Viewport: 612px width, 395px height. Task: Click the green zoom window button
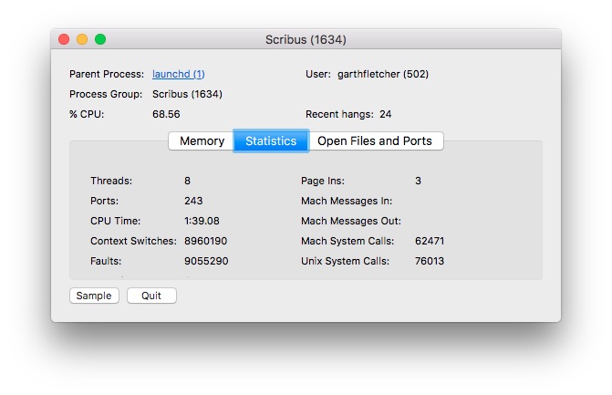coord(100,39)
